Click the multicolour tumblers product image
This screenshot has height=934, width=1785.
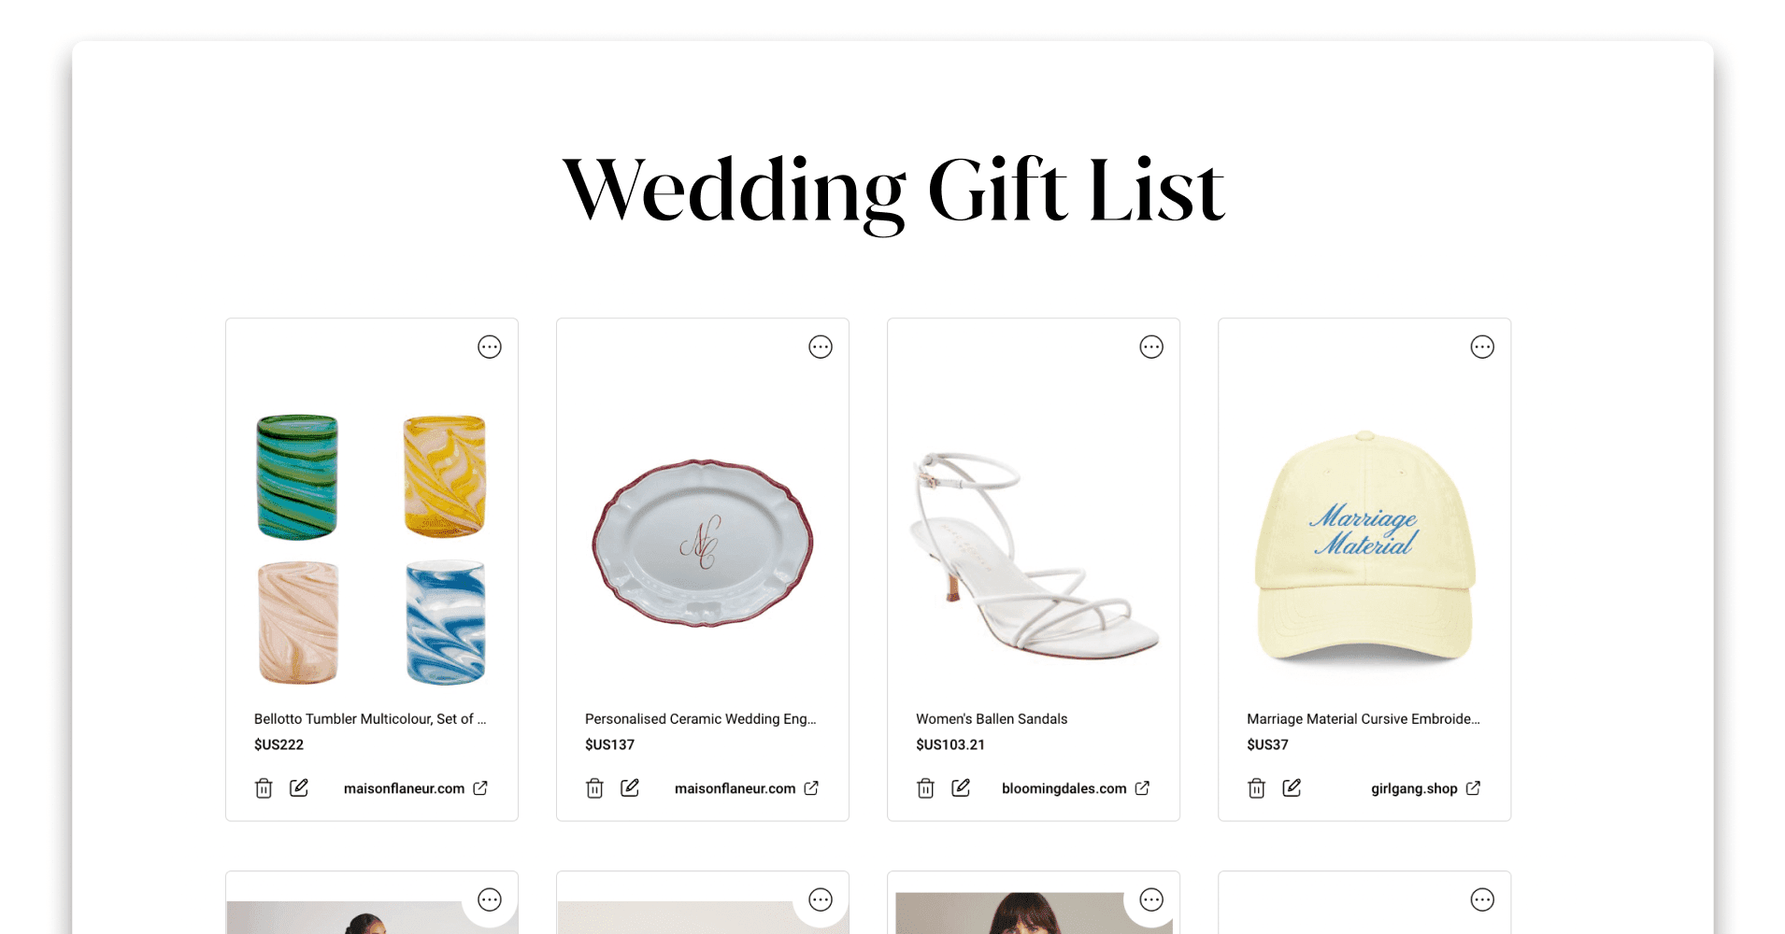pos(372,549)
